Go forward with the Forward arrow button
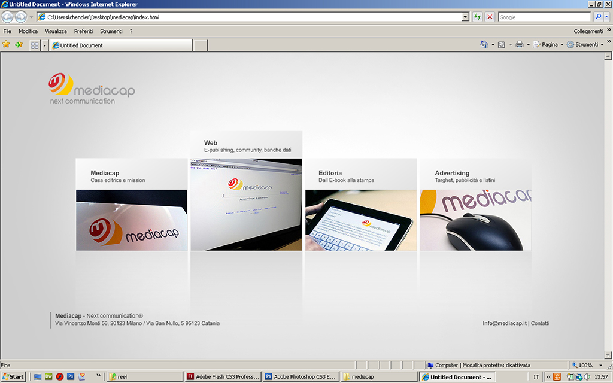This screenshot has height=383, width=613. (x=21, y=17)
